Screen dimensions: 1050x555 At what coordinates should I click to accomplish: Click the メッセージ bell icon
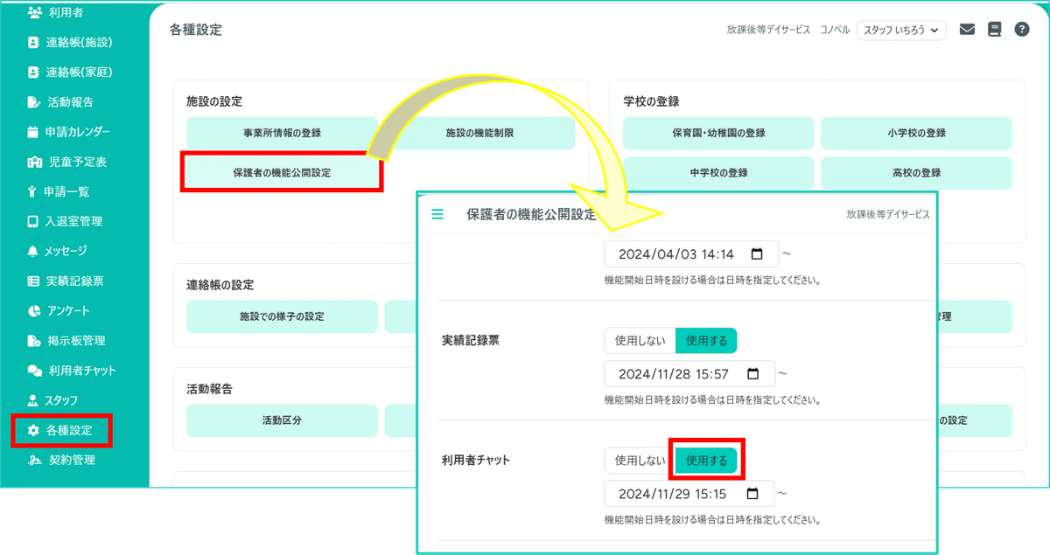tap(34, 251)
